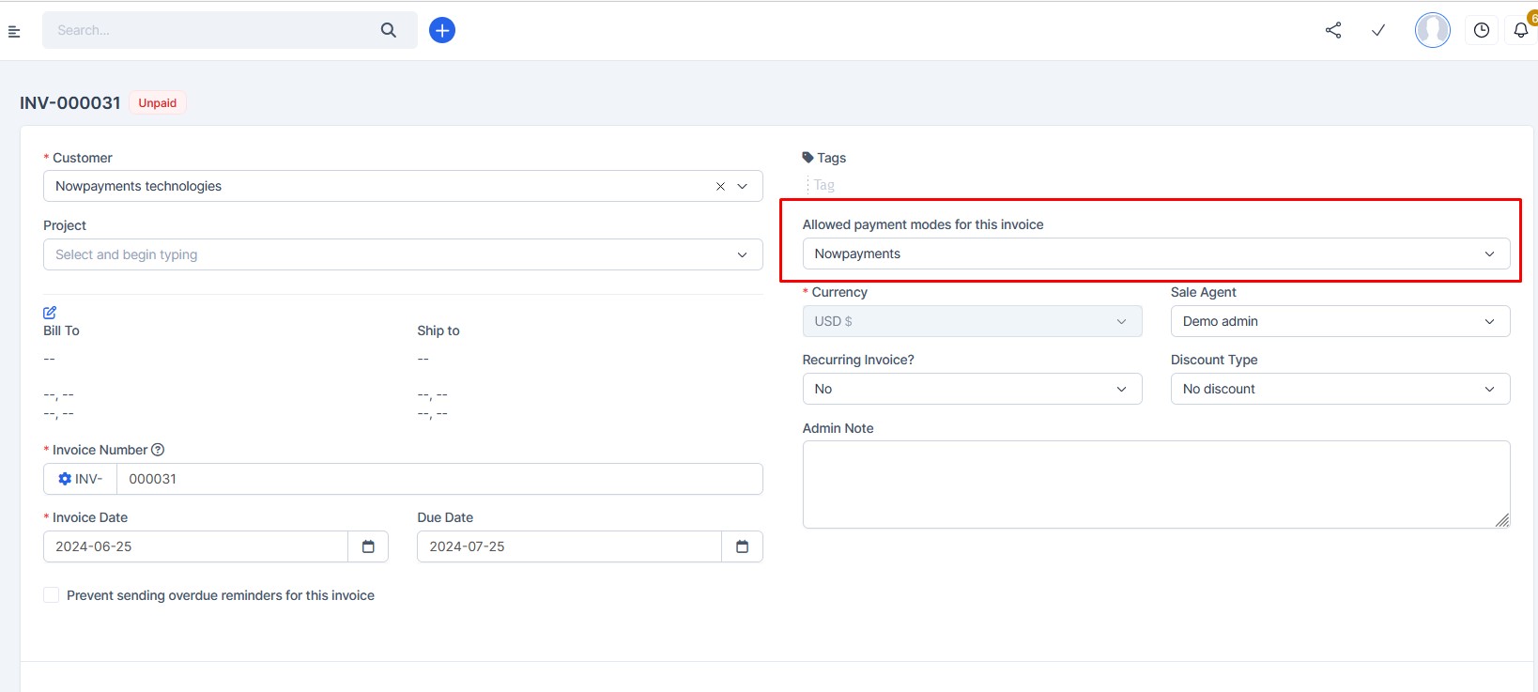The height and width of the screenshot is (692, 1538).
Task: Open the Due Date calendar picker
Action: click(x=742, y=546)
